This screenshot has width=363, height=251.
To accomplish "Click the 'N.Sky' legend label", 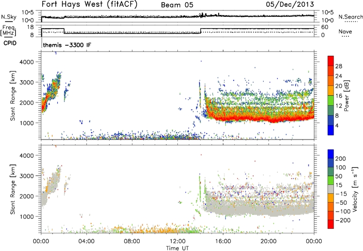I will (9, 17).
